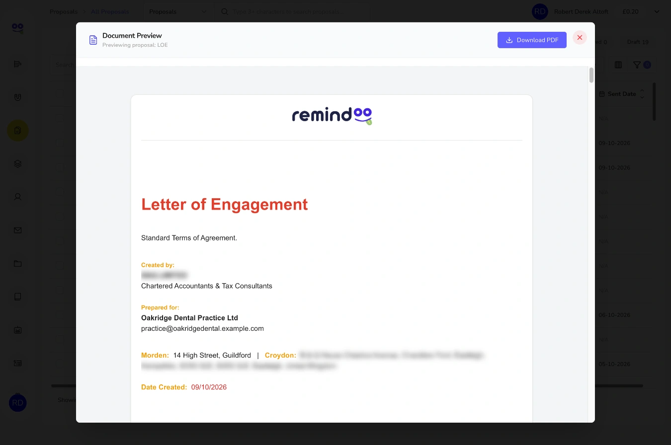Click Robert Derek Altoft user name
Viewport: 671px width, 445px height.
pyautogui.click(x=581, y=11)
